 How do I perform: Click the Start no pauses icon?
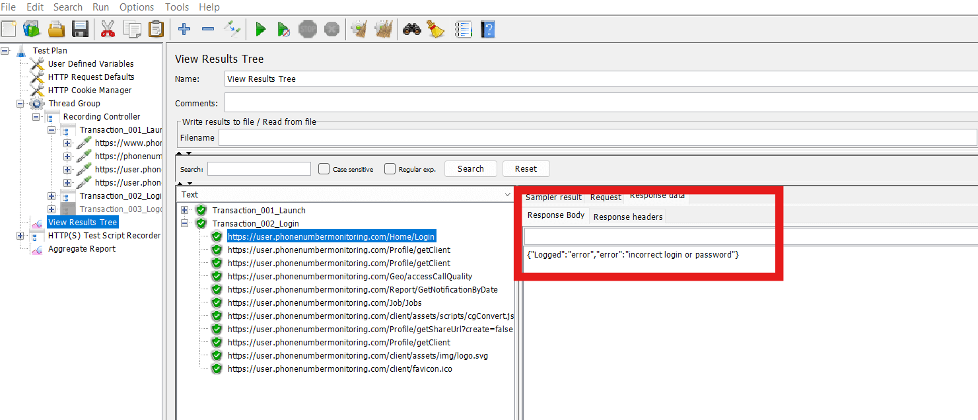(284, 29)
